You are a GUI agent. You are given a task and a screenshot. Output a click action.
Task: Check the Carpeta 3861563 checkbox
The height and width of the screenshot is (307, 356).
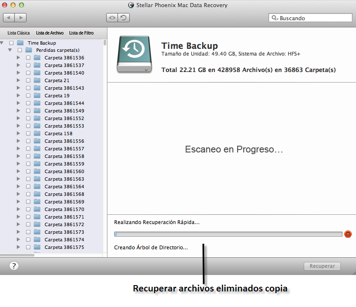[x=28, y=179]
